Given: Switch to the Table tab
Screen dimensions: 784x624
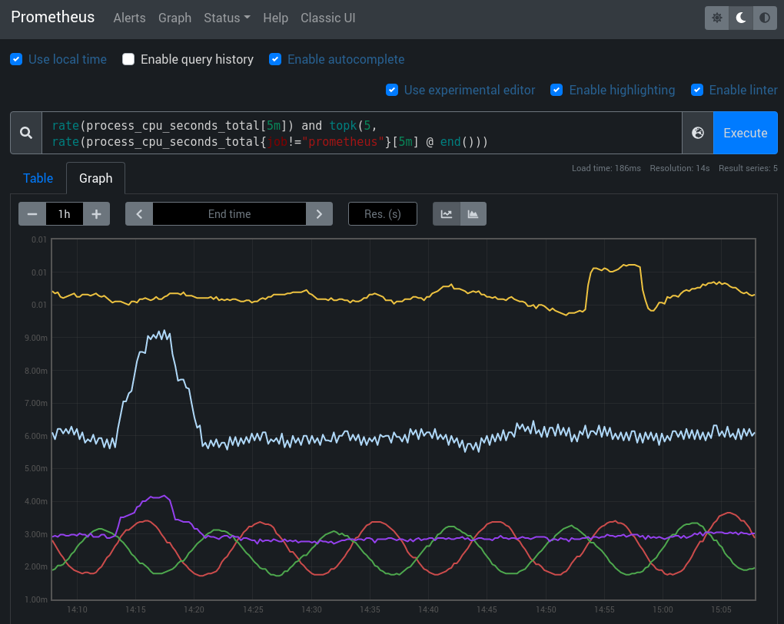Looking at the screenshot, I should (x=38, y=178).
